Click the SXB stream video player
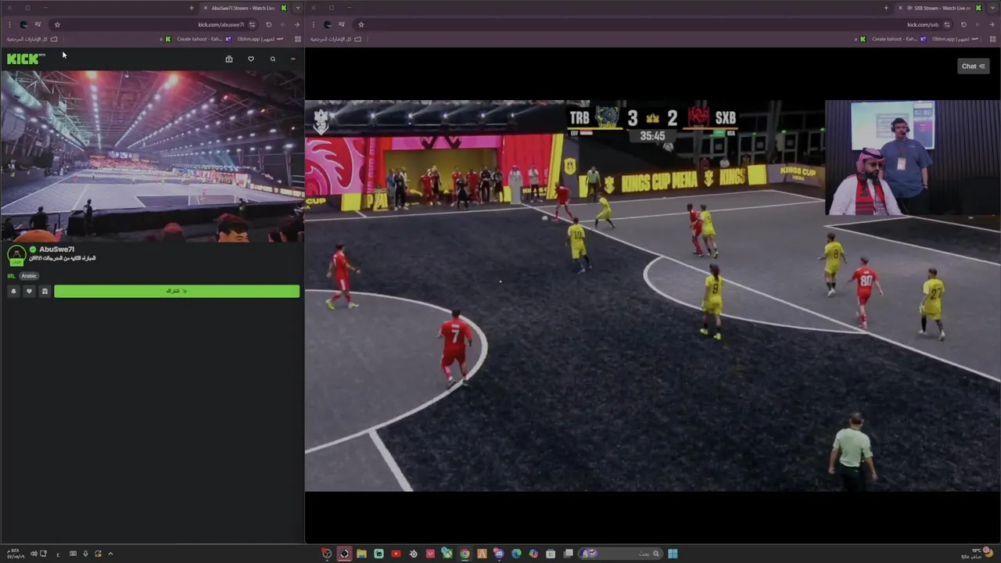This screenshot has width=1001, height=563. click(652, 296)
